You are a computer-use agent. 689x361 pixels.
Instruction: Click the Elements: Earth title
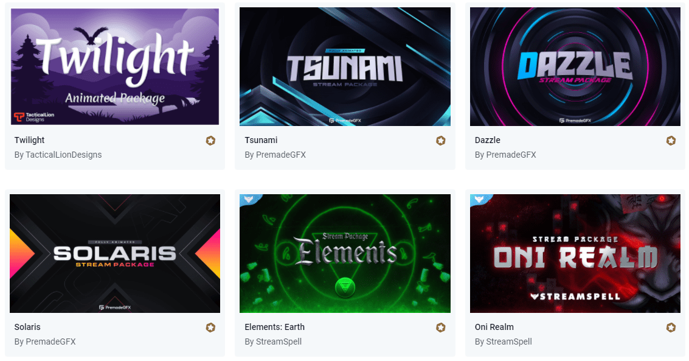point(275,327)
